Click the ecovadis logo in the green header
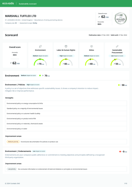The image size is (132, 187). coord(8,3)
